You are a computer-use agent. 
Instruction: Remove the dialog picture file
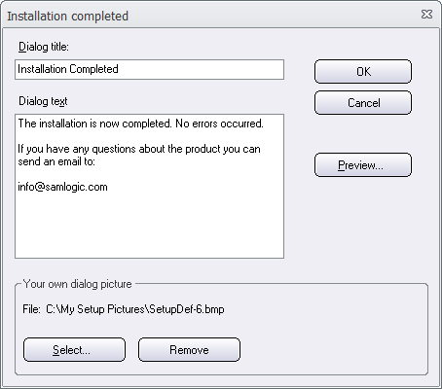point(189,350)
